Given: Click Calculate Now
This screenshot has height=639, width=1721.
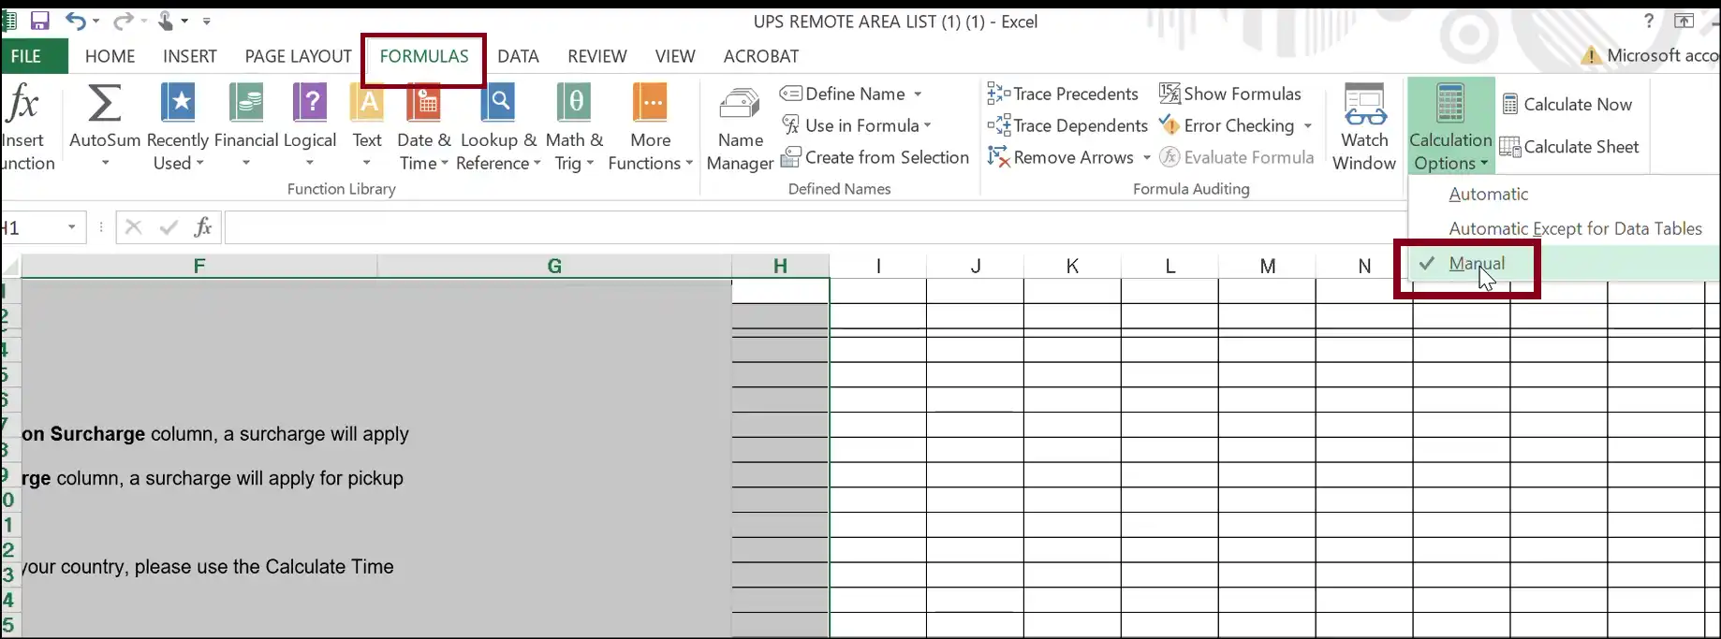Looking at the screenshot, I should [x=1567, y=104].
